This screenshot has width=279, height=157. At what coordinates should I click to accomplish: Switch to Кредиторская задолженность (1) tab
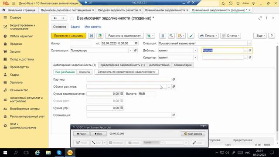click(122, 65)
